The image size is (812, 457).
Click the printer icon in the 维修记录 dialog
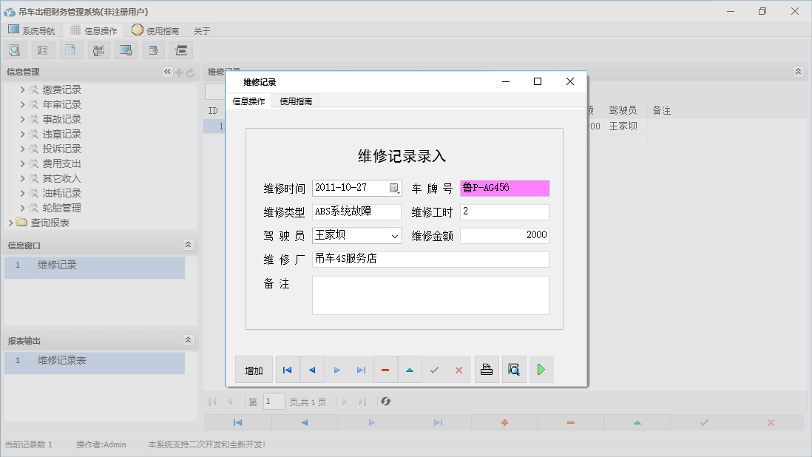pos(487,369)
